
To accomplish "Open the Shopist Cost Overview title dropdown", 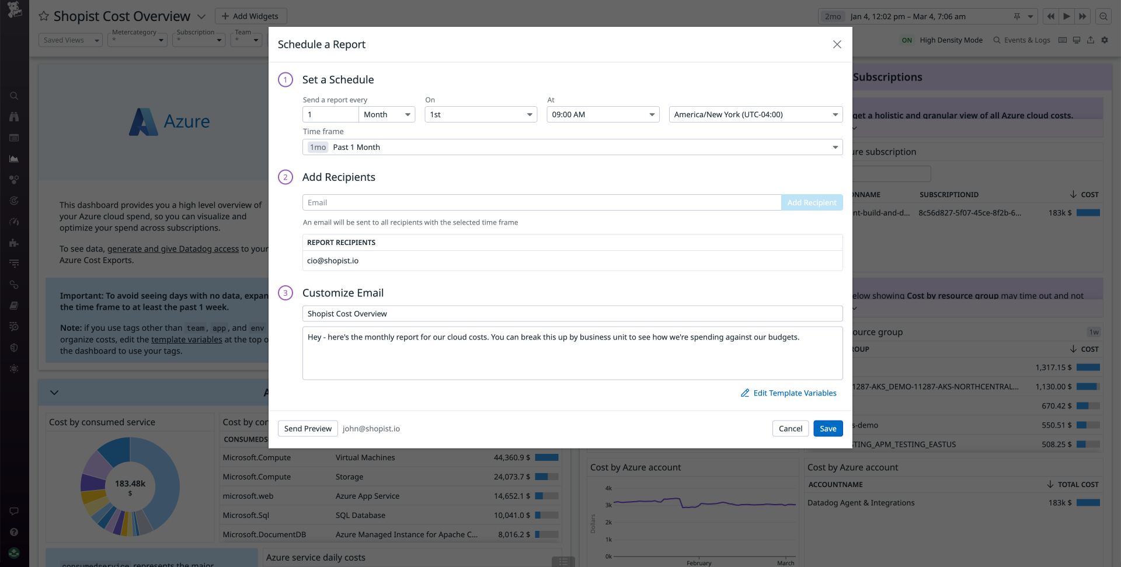I will click(201, 16).
